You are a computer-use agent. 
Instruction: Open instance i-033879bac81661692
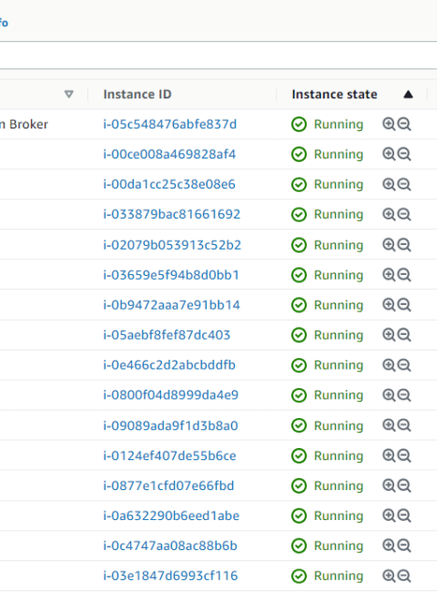point(172,214)
